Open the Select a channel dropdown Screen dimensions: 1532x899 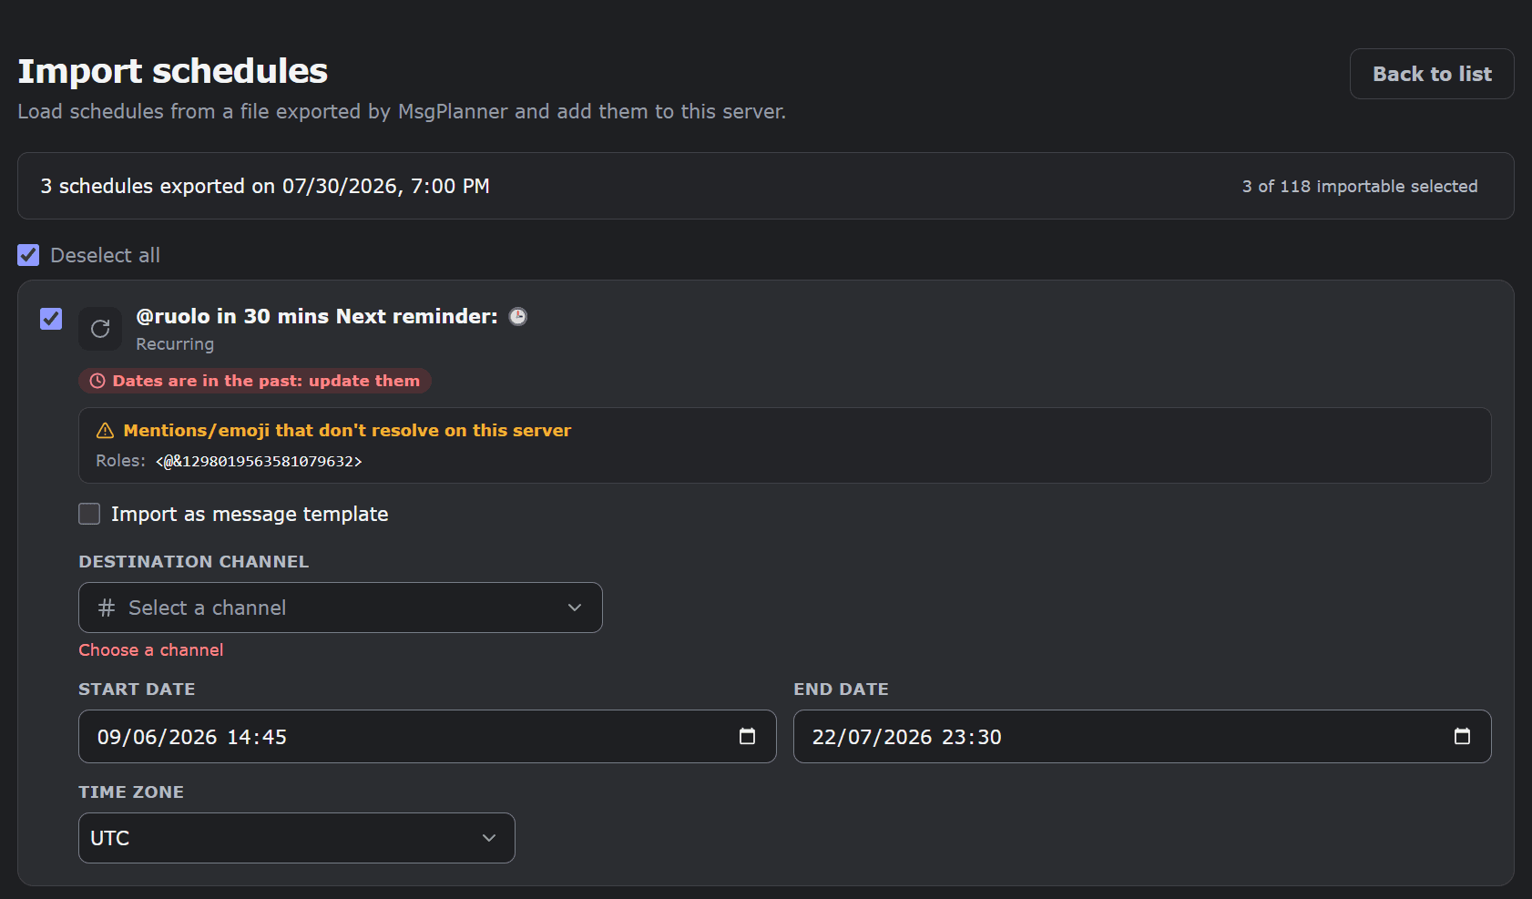[341, 608]
